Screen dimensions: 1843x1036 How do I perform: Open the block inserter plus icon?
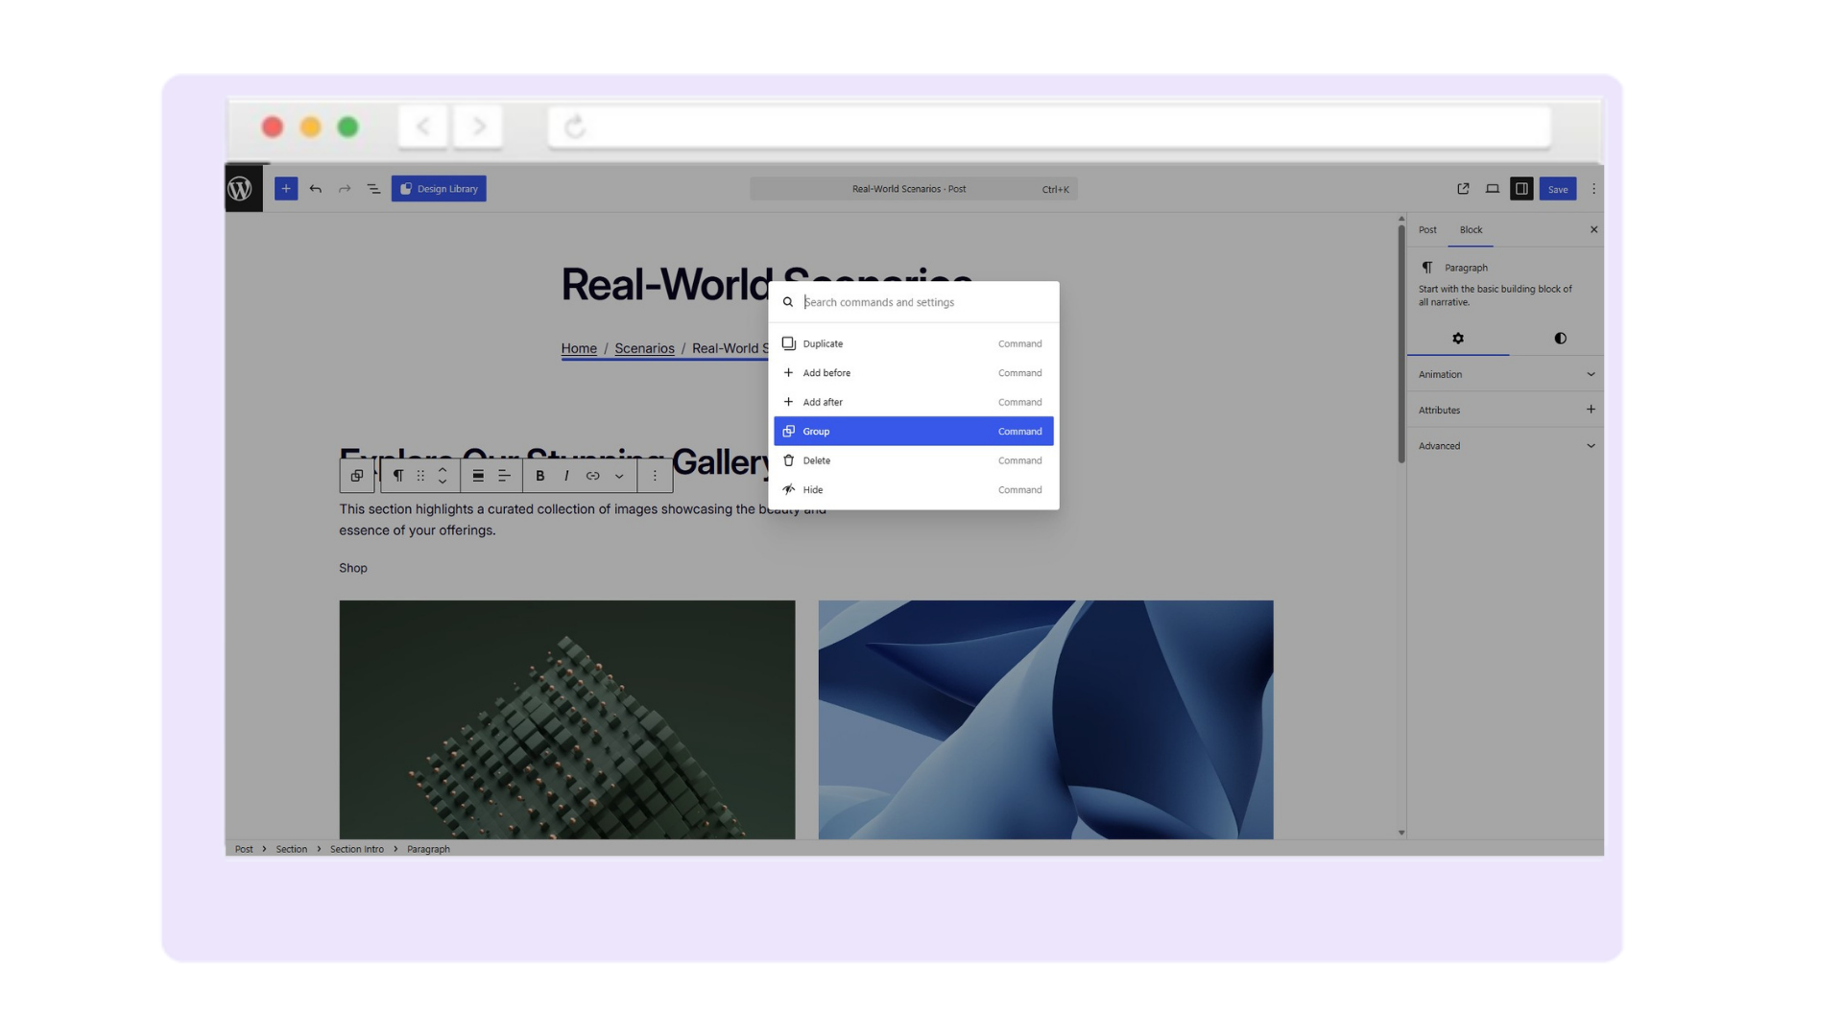point(285,188)
